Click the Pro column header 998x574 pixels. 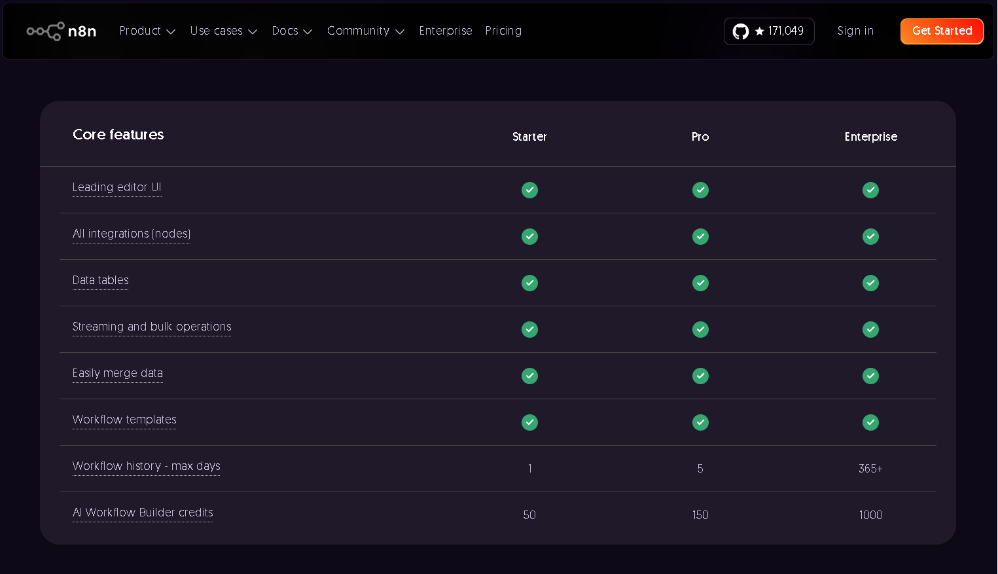coord(700,137)
